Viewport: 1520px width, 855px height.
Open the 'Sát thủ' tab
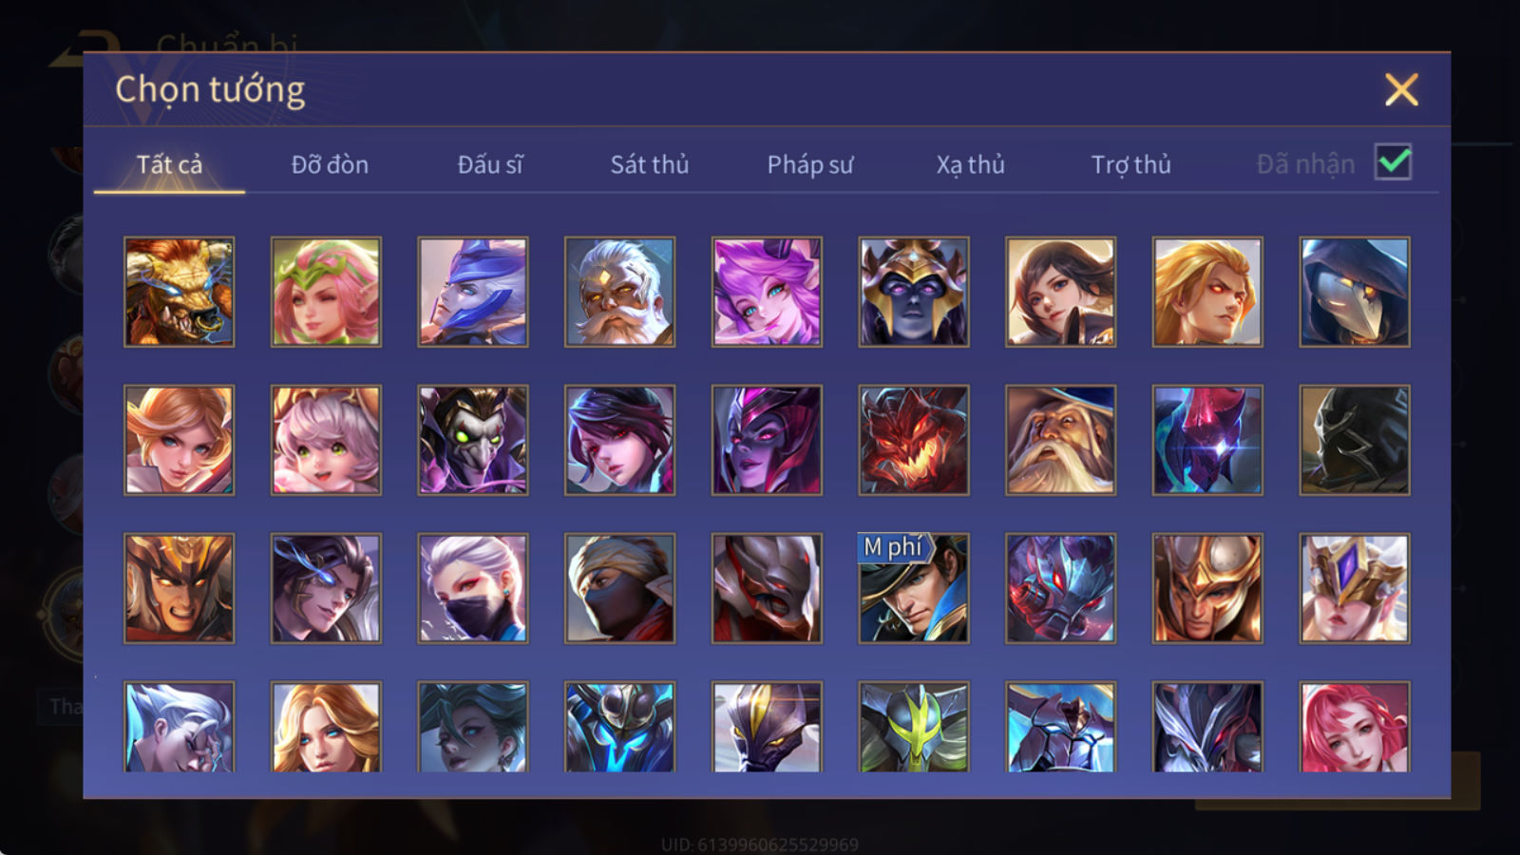[x=649, y=164]
